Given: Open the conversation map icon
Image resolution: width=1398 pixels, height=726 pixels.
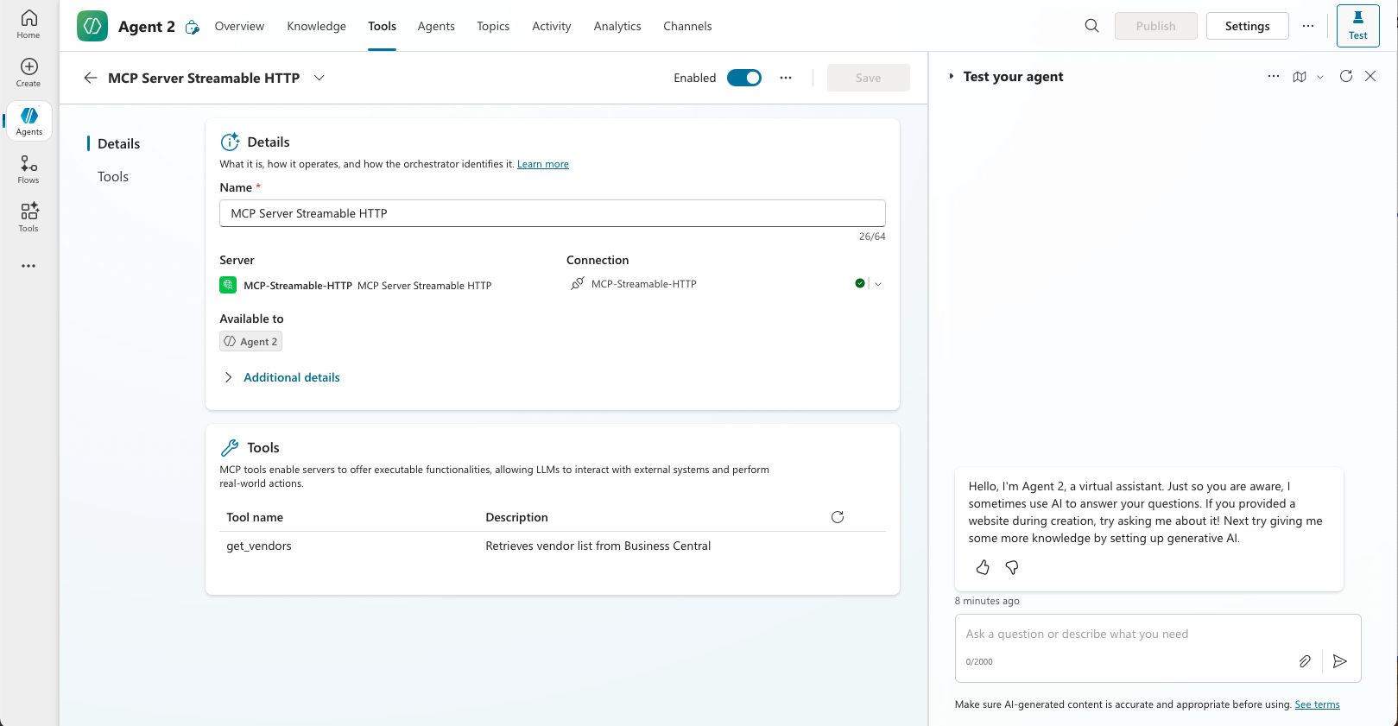Looking at the screenshot, I should [x=1300, y=77].
